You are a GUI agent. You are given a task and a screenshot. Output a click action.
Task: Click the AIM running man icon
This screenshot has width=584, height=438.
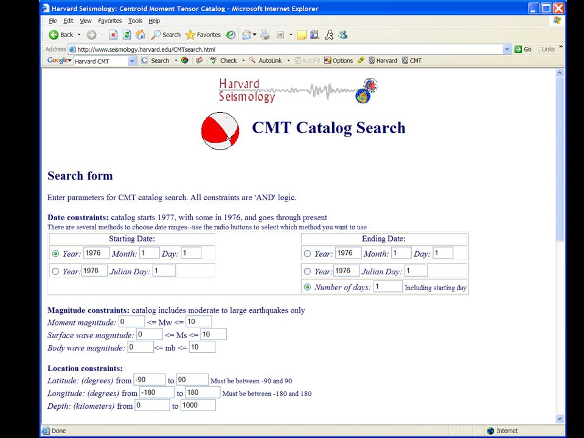pyautogui.click(x=329, y=35)
